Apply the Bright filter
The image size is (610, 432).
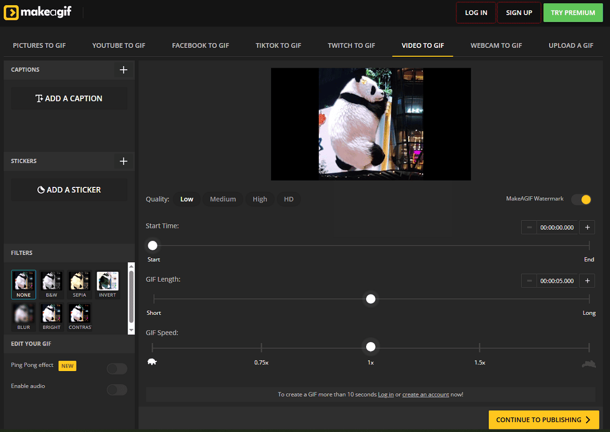click(51, 316)
